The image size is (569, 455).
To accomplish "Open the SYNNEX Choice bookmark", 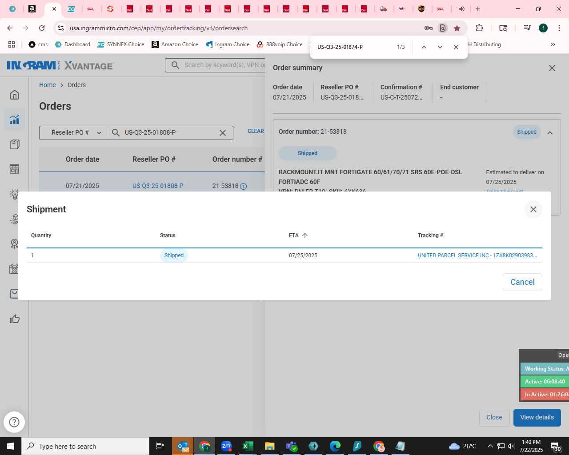I will tap(121, 44).
